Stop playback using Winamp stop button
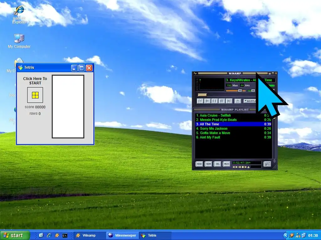Viewport: 321px width, 240px height. [x=222, y=101]
